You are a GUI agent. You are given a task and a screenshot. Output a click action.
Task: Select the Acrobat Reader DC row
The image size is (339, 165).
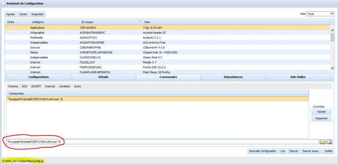(x=167, y=33)
